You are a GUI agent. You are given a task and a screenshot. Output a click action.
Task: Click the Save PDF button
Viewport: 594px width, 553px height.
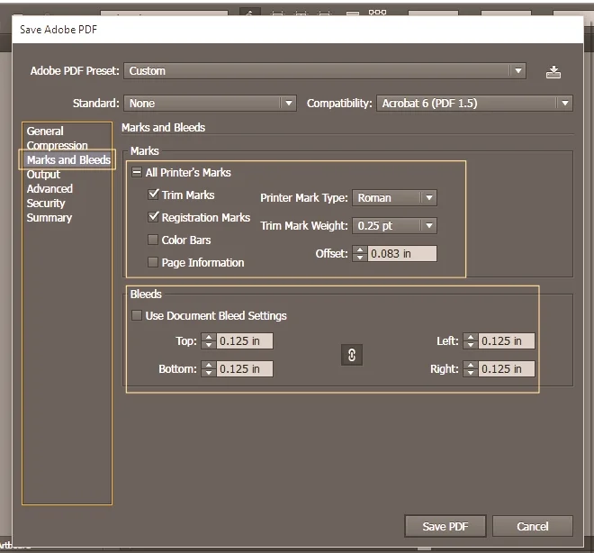[445, 526]
